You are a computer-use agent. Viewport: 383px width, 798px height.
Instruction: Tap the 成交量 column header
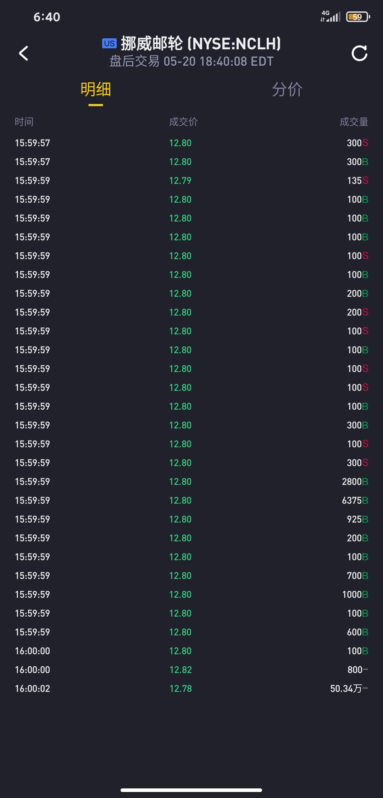click(354, 122)
